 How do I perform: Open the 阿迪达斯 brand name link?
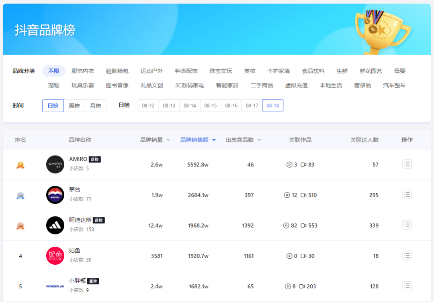pos(80,220)
